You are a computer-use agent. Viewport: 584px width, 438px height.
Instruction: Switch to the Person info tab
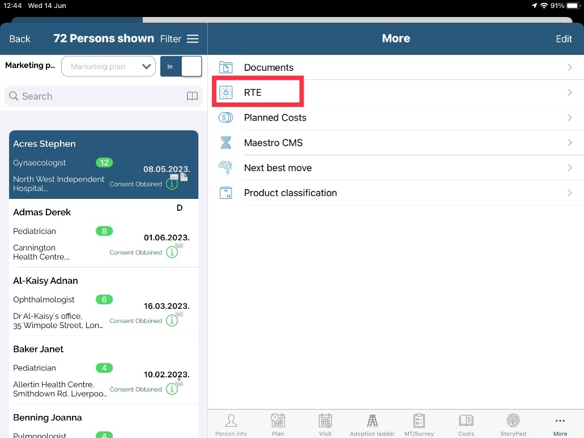231,424
